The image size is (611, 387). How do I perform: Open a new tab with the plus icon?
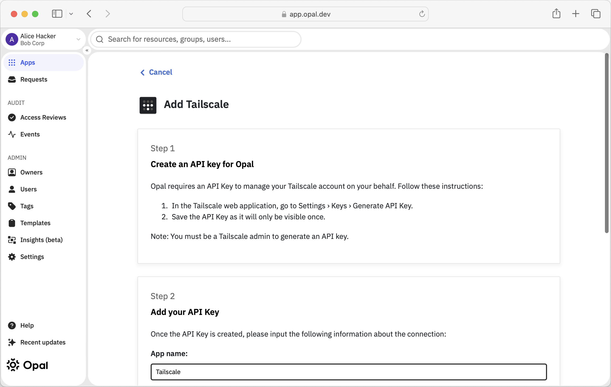pos(576,14)
